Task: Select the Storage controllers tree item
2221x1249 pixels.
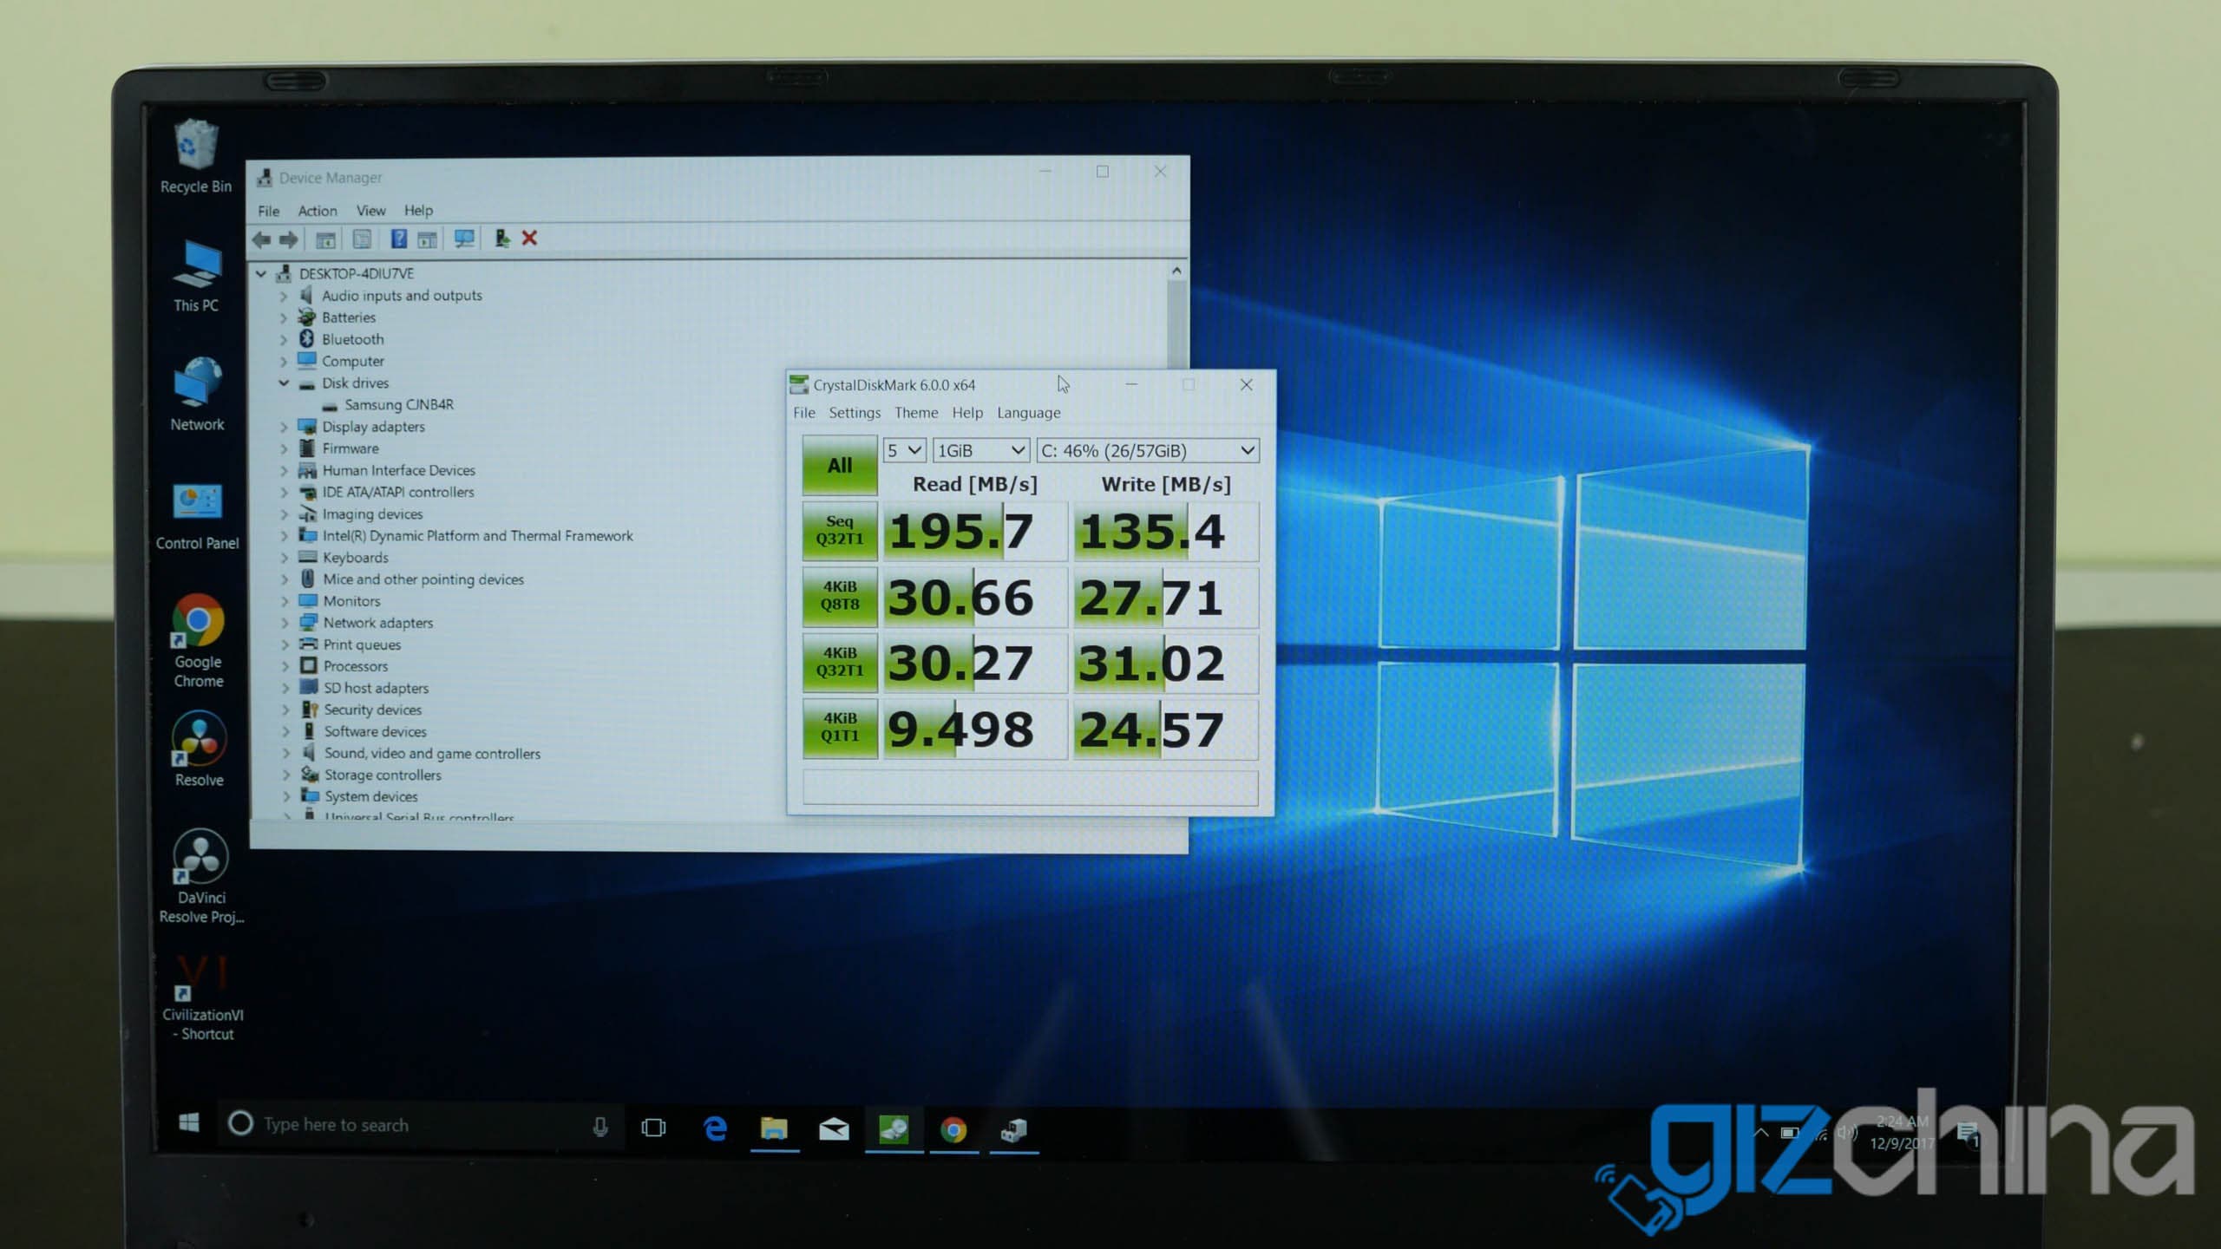Action: (383, 775)
